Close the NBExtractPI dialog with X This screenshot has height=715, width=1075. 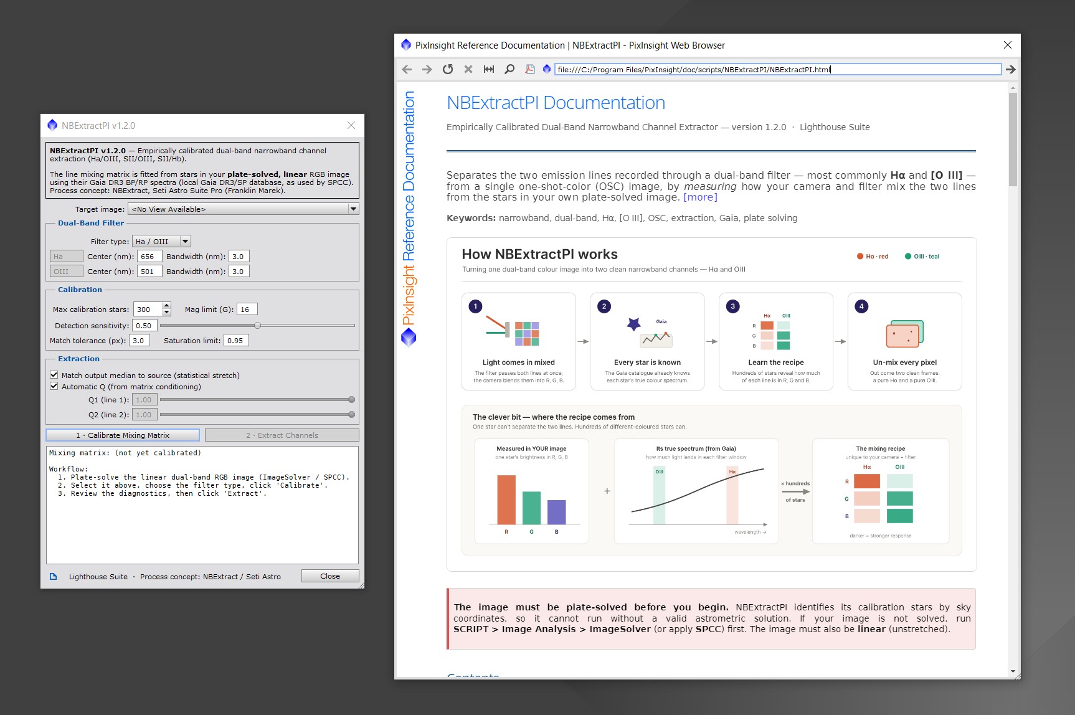(351, 125)
